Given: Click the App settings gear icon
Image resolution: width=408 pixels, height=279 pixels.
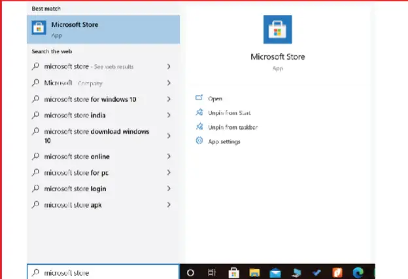Looking at the screenshot, I should coord(199,141).
